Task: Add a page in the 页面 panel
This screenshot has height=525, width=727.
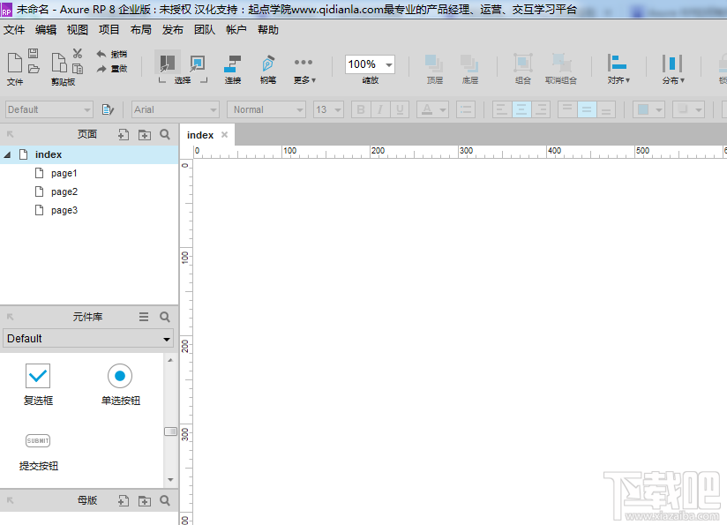Action: (124, 134)
